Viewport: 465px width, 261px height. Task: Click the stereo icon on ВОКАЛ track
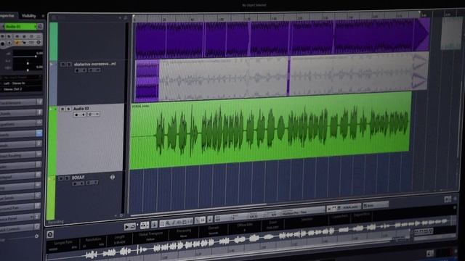coord(113,177)
